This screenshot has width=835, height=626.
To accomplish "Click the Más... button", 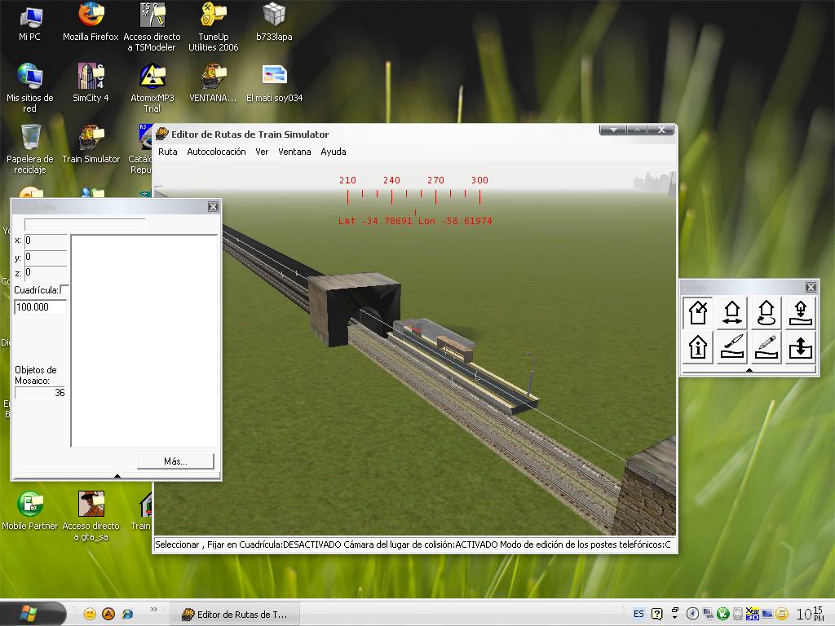I will 175,461.
